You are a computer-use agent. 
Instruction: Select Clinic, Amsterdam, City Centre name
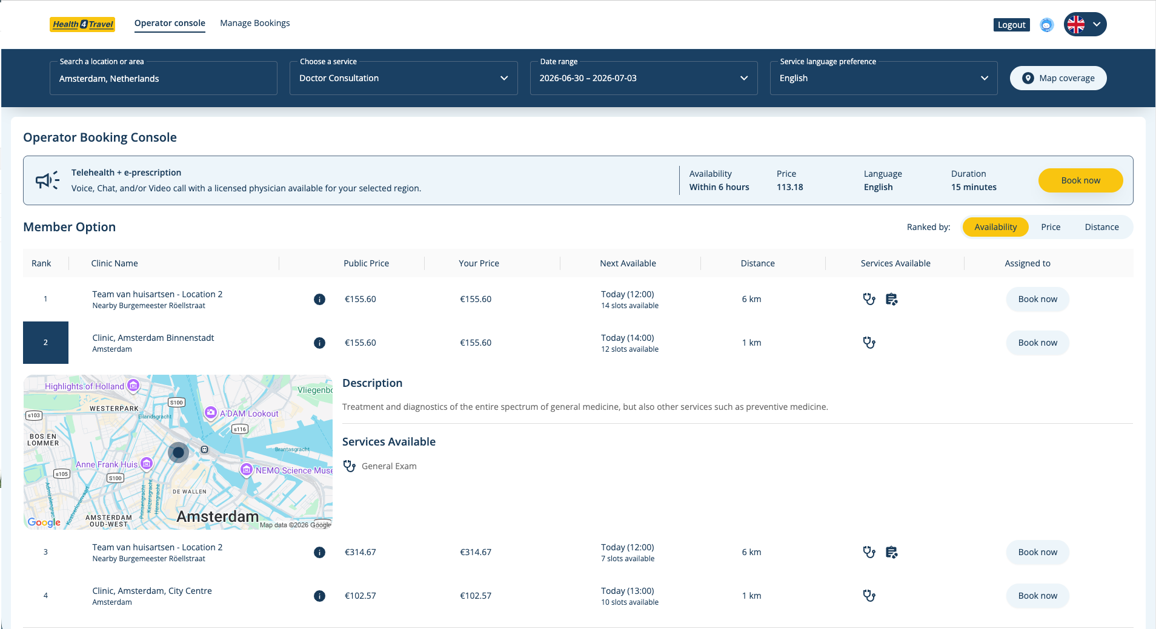pyautogui.click(x=152, y=591)
